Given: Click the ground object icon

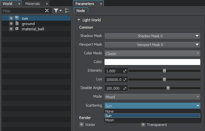Looking at the screenshot, I should 17,23.
